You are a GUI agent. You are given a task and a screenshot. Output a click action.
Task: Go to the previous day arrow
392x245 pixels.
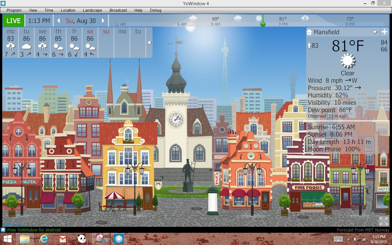click(59, 21)
